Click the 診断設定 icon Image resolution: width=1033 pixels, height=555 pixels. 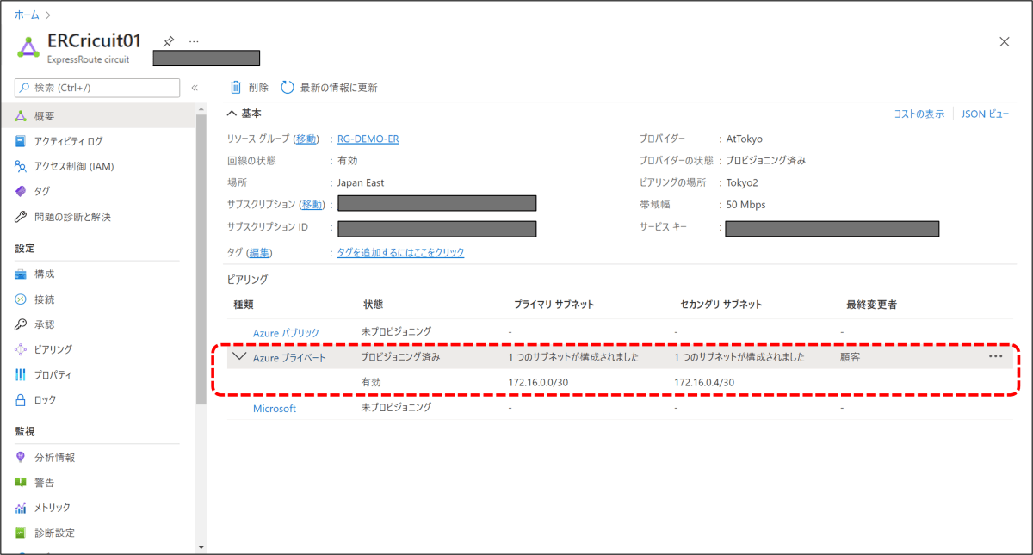tap(22, 533)
